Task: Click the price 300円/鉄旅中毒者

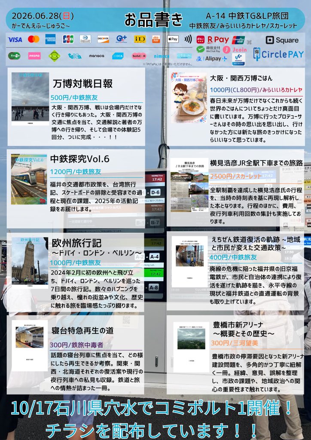Action: tap(76, 345)
